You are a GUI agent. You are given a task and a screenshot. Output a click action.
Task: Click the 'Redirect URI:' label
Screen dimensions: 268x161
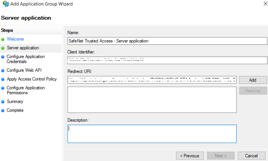click(80, 71)
